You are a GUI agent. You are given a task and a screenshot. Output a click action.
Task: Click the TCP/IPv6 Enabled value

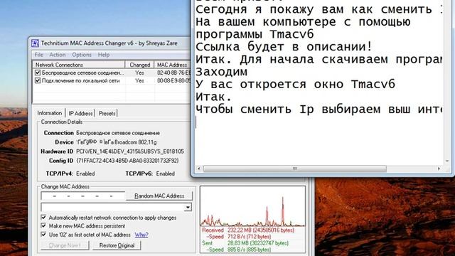(x=166, y=174)
